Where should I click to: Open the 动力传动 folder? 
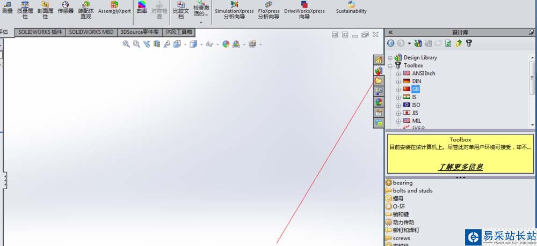click(x=400, y=222)
